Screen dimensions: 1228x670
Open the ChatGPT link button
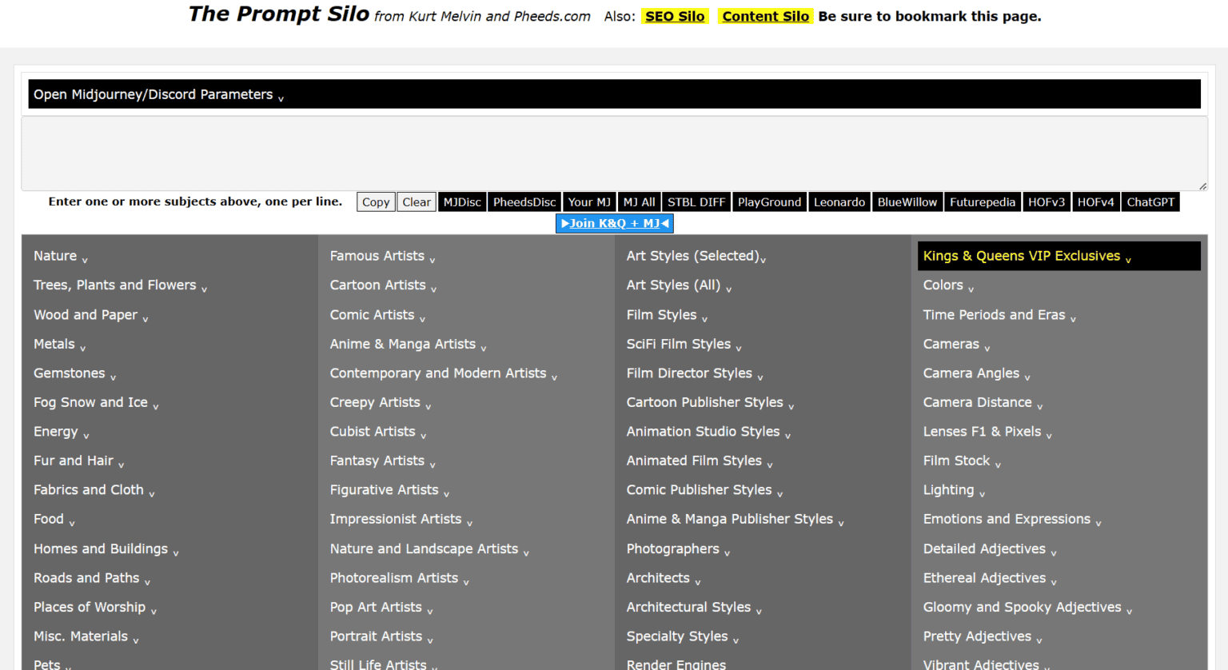pos(1150,202)
